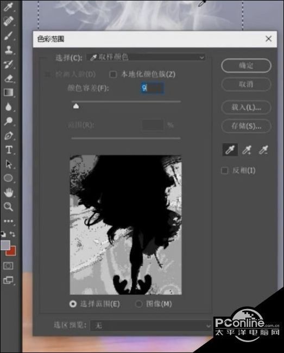
Task: Select the 图像(M) radio option
Action: (138, 304)
